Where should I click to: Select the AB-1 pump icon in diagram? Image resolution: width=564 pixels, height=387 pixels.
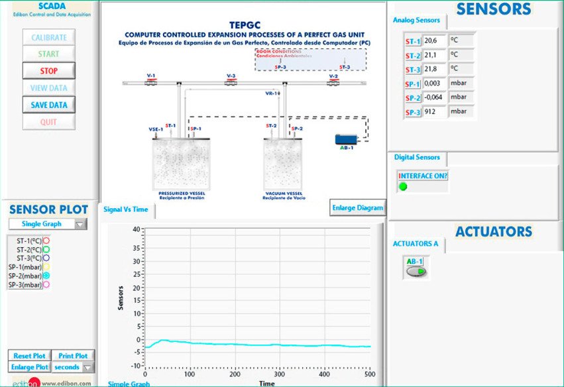[x=346, y=139]
